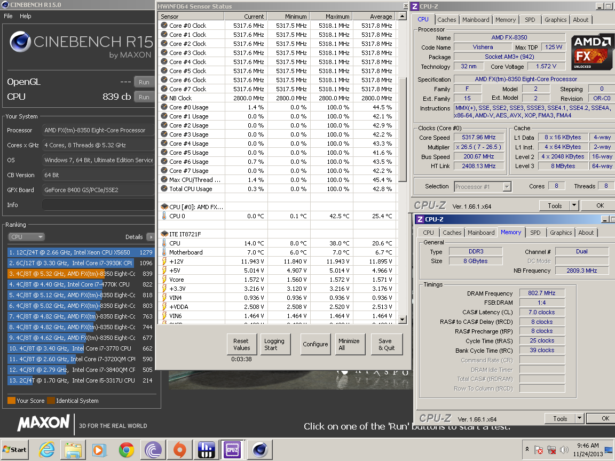Click the empty Info input field

[98, 205]
